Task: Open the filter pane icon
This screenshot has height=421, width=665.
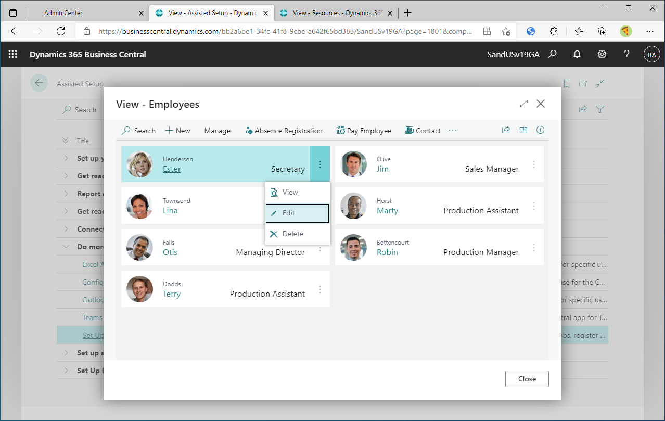Action: [x=599, y=109]
